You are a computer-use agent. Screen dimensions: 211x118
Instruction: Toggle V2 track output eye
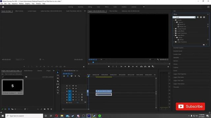(x=76, y=88)
